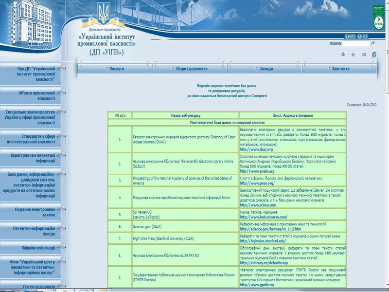Click the Оновлено 16.04.2013 date text
Image resolution: width=389 pixels, height=292 pixels.
(x=361, y=105)
